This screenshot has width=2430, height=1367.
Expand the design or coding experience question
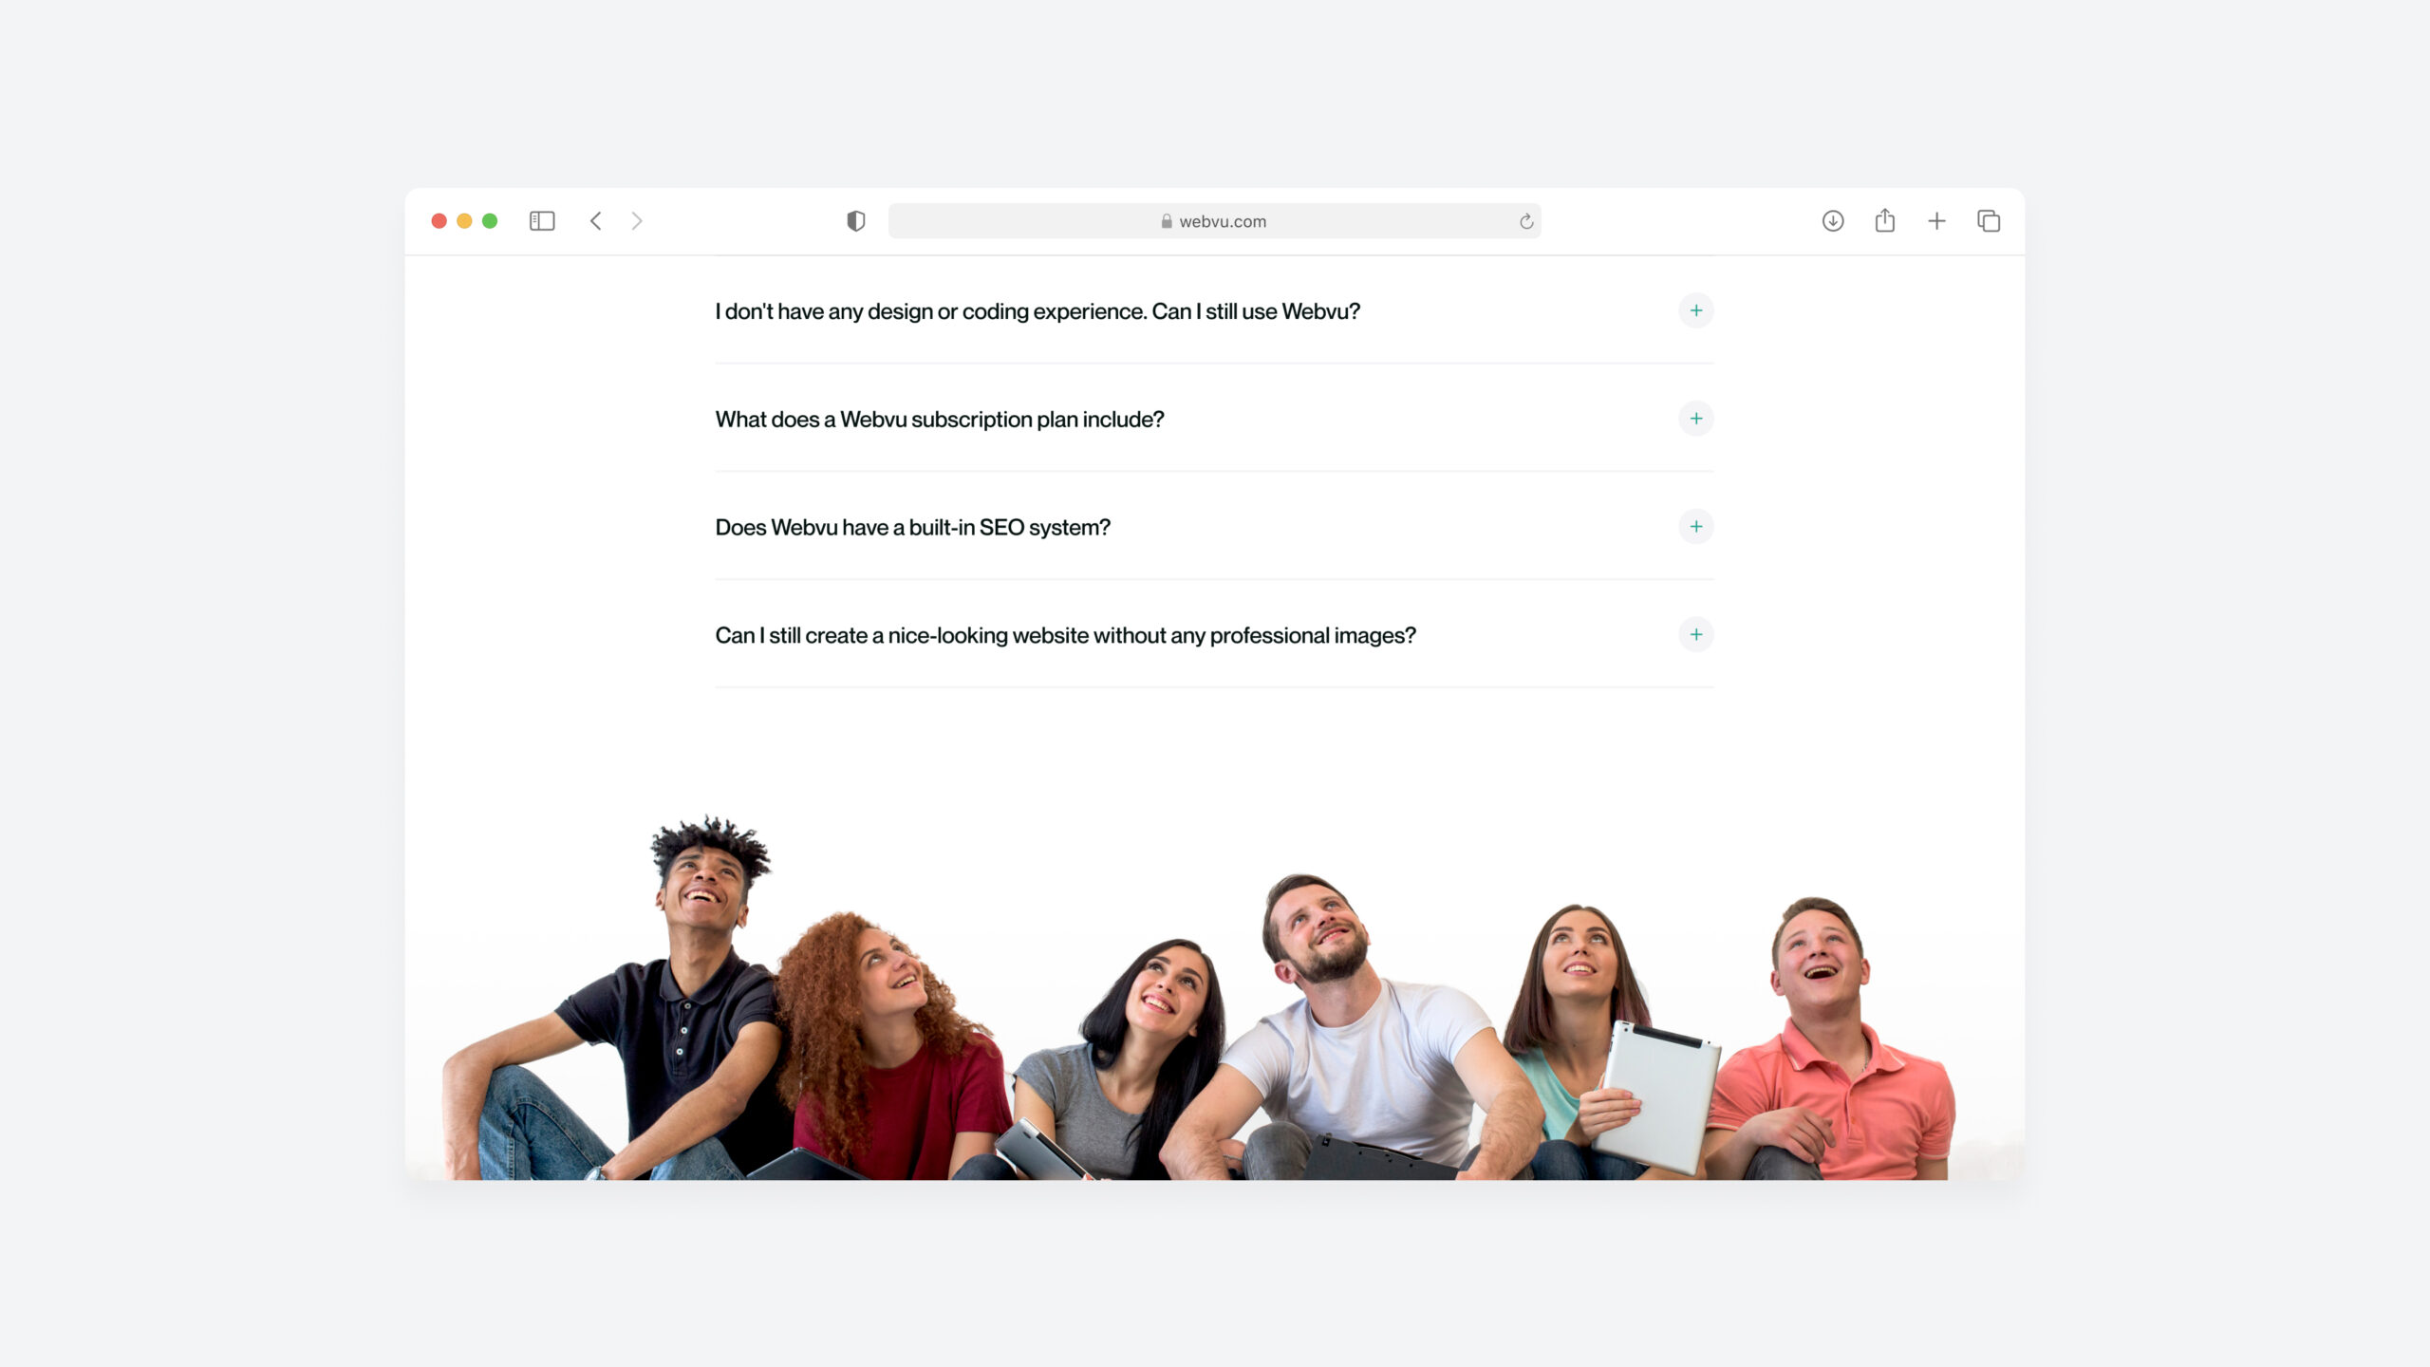tap(1696, 310)
